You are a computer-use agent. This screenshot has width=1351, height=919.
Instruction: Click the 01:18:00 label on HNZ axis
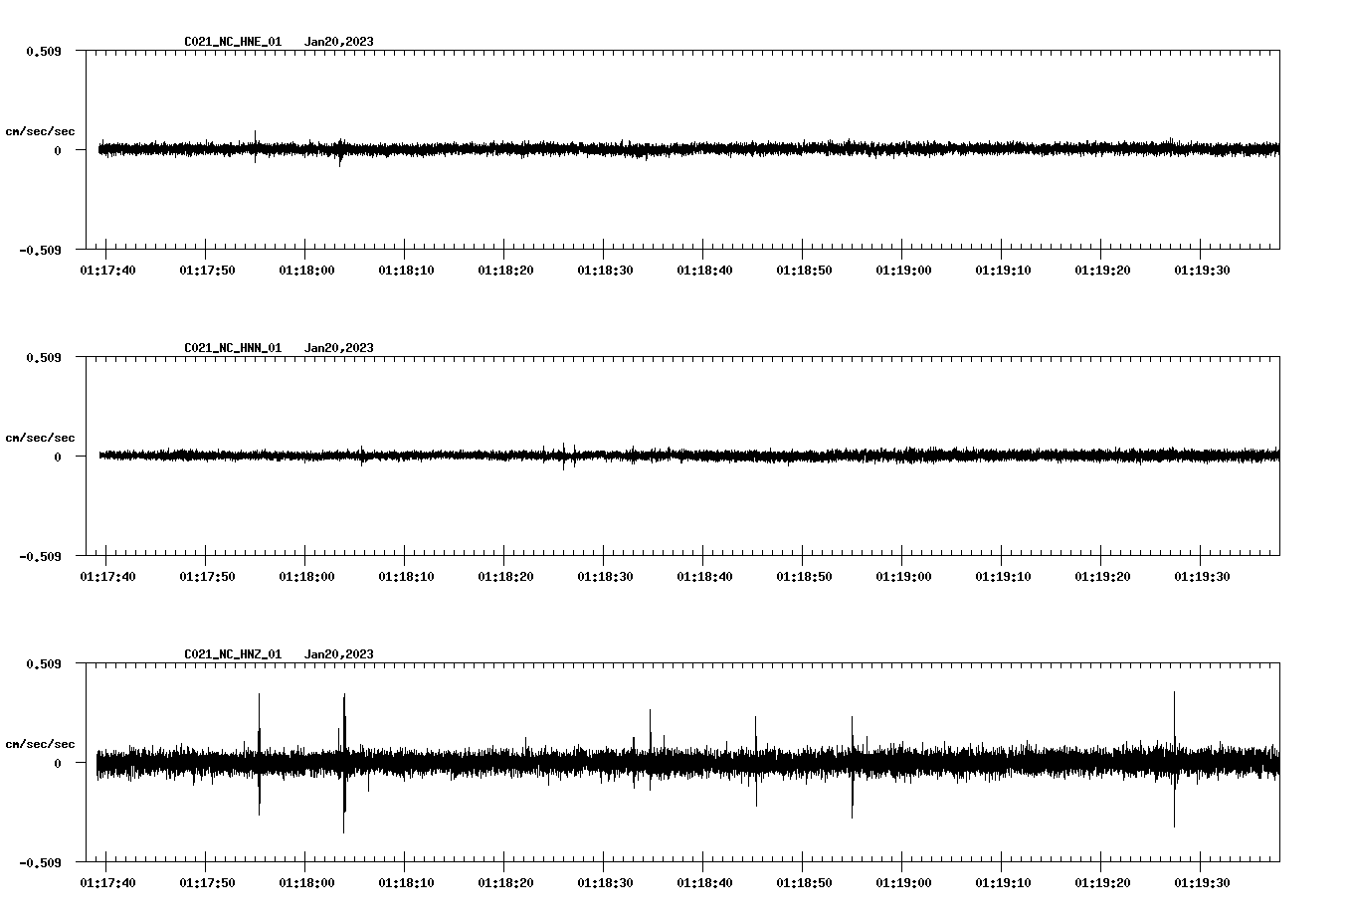(306, 881)
